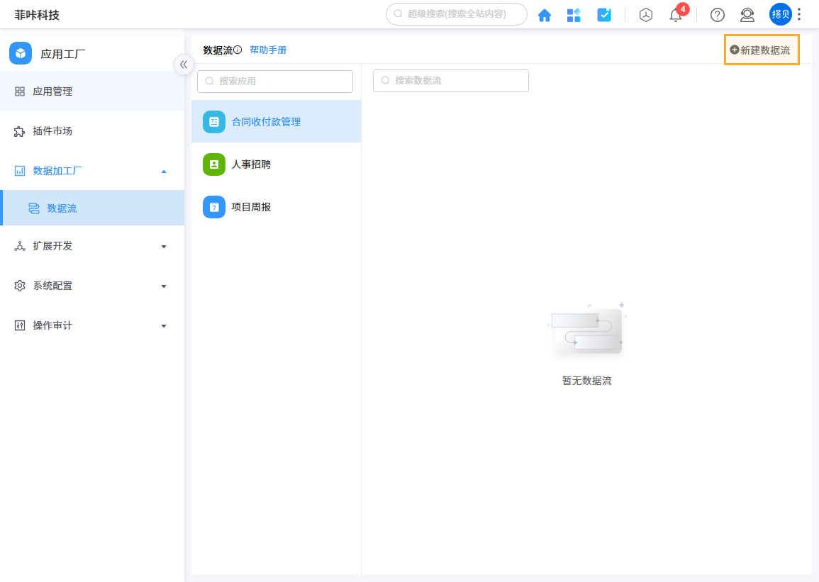Screen dimensions: 819x582
Task: Open notifications bell with red badge
Action: coord(676,16)
